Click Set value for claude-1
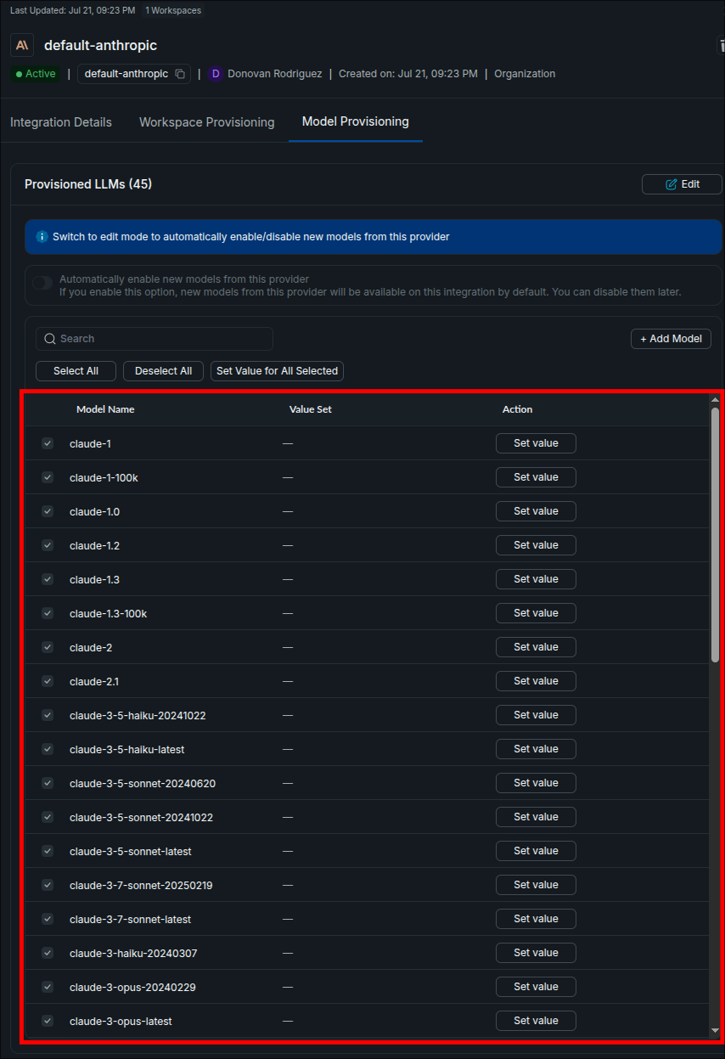The width and height of the screenshot is (725, 1059). tap(536, 443)
